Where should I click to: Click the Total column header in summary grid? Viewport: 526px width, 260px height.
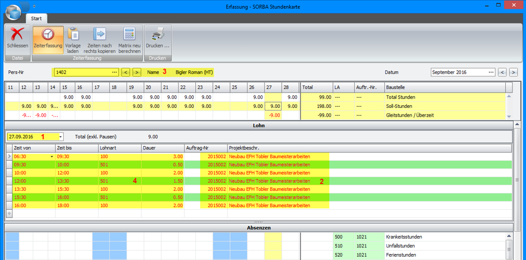[316, 87]
